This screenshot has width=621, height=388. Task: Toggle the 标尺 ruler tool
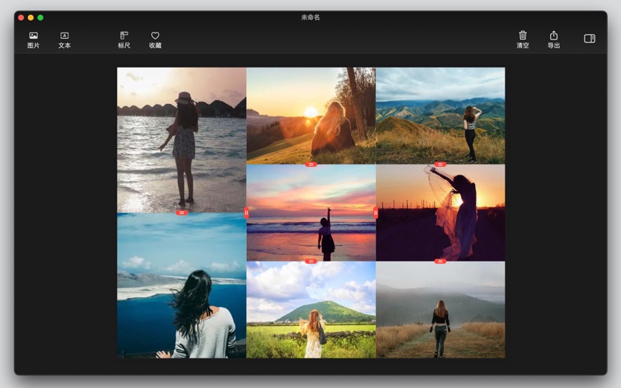tap(124, 40)
